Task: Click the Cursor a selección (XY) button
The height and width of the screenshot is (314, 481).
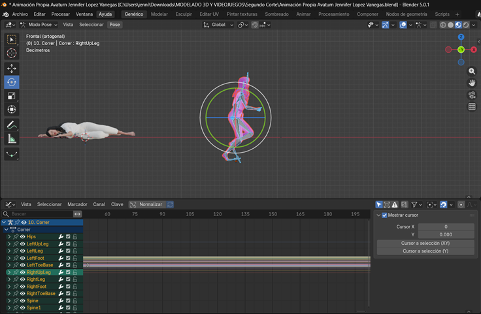Action: [425, 243]
